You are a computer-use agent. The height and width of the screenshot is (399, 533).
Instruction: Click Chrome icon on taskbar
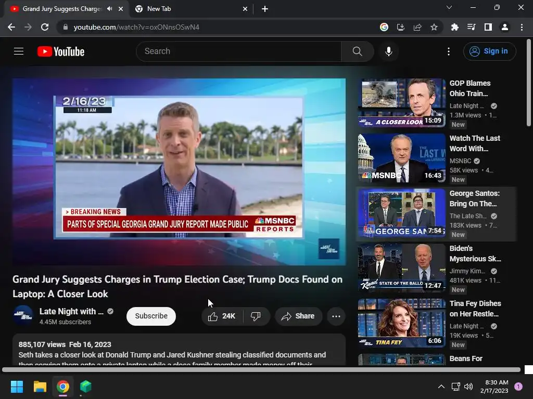tap(63, 387)
